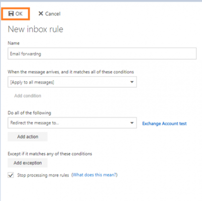Discard changes via the Cancel text
The width and height of the screenshot is (202, 201).
(53, 14)
